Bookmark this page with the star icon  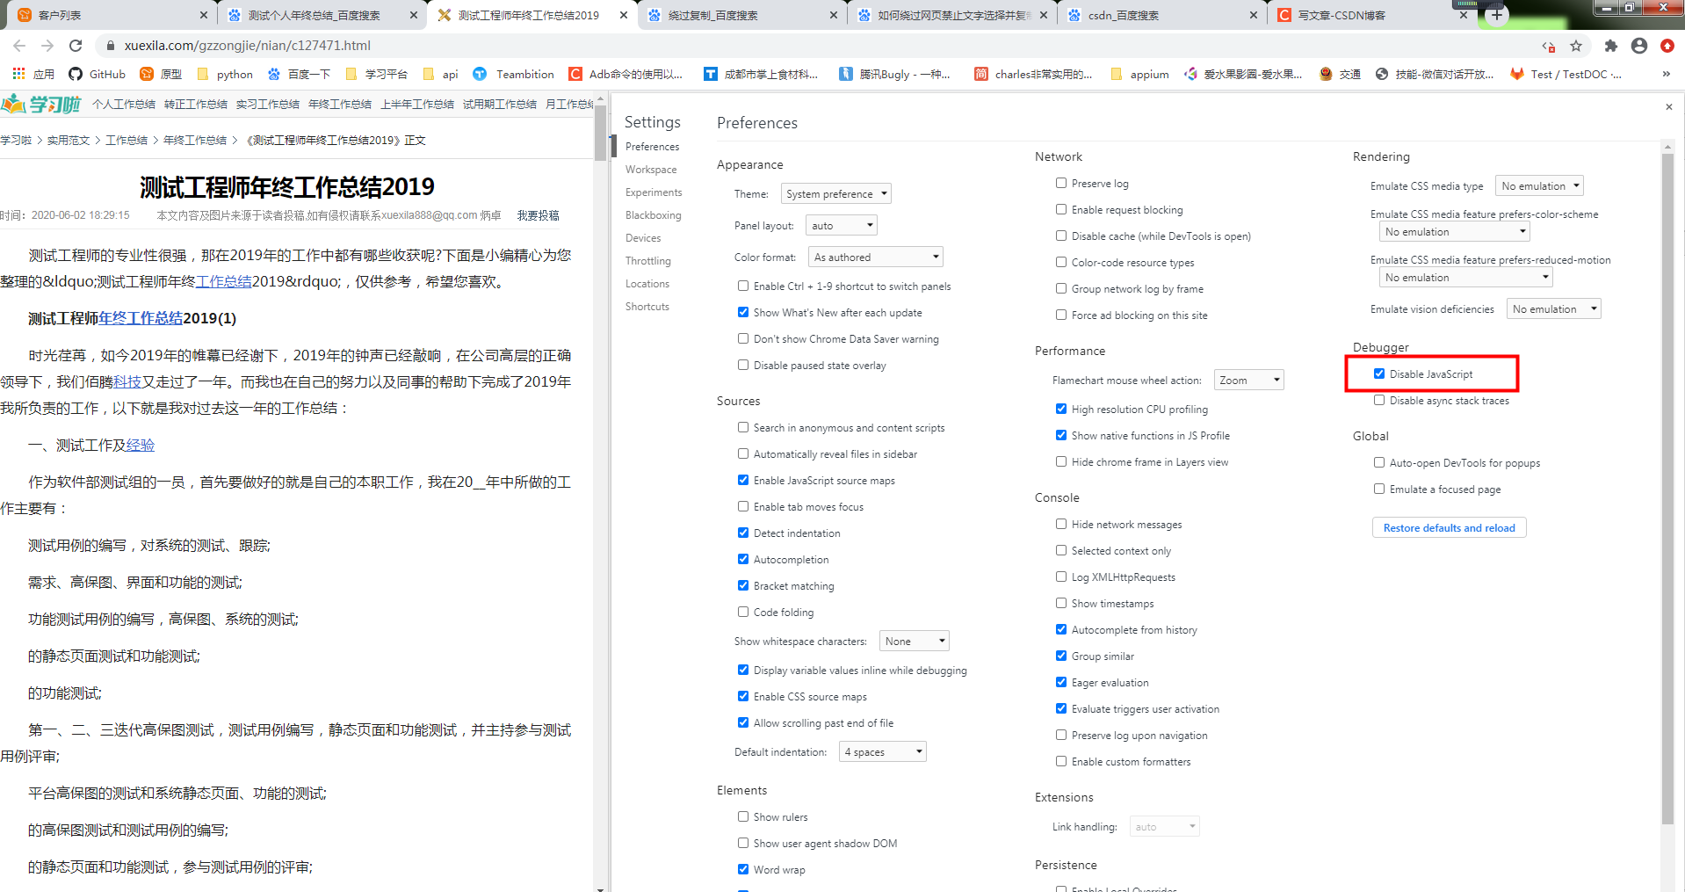(1575, 45)
